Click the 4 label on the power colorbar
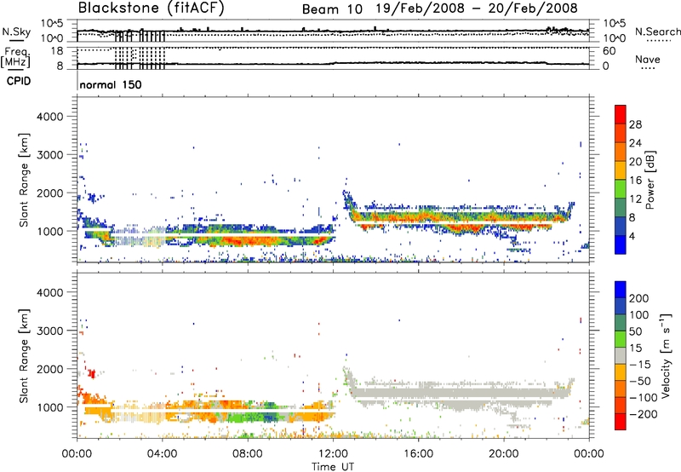Screen dimensions: 681x472 click(632, 236)
